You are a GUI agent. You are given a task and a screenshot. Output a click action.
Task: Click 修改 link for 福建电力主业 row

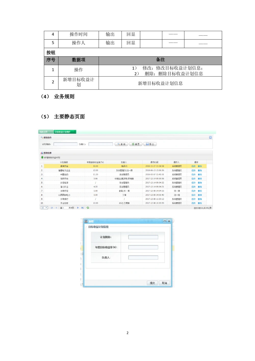(193, 170)
